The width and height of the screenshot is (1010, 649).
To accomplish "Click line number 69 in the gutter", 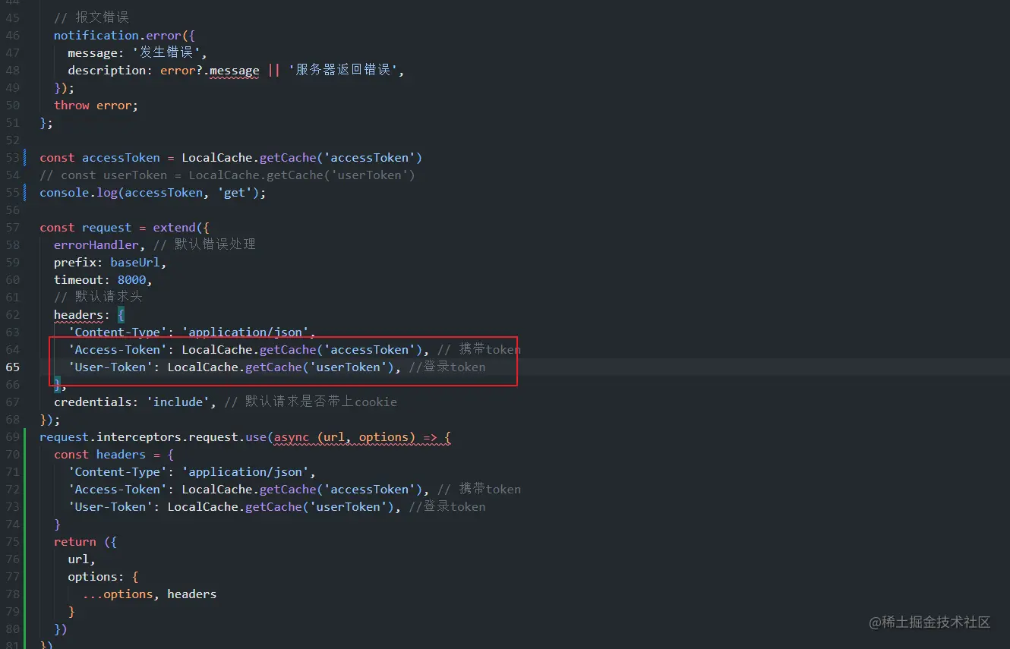I will point(12,437).
